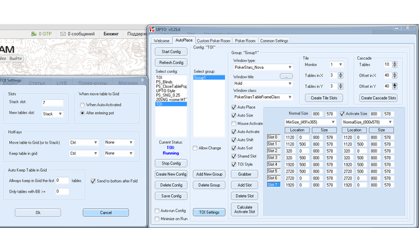Close the TOI Settings dialog

click(x=142, y=80)
